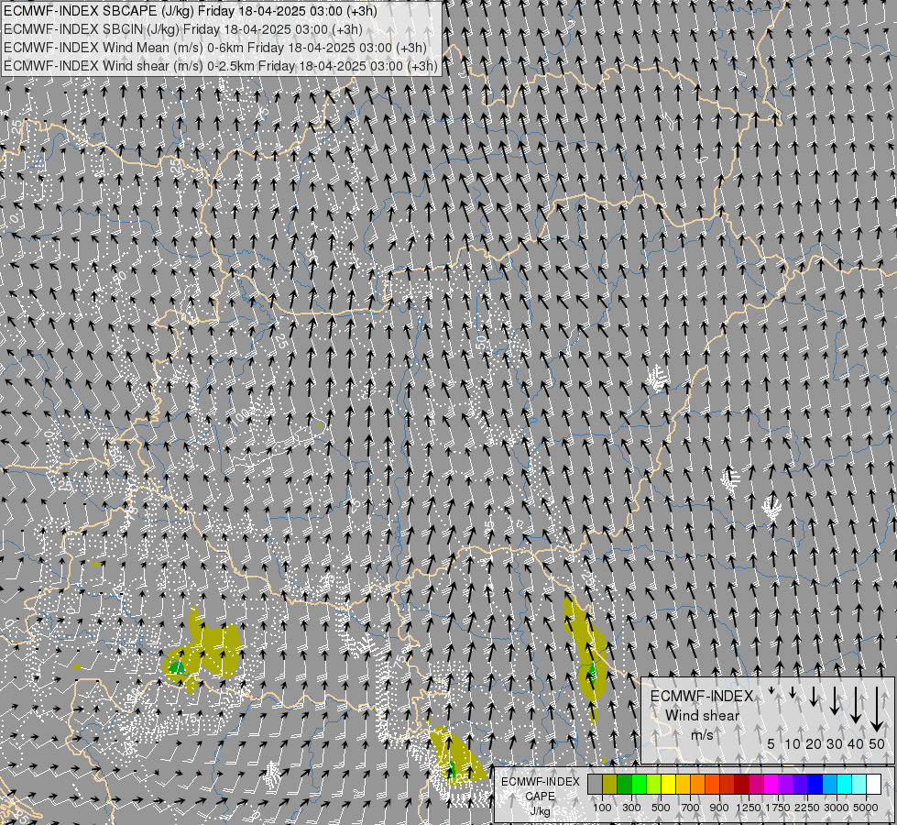Click the 30 m/s wind shear legend arrow
Screen dimensions: 897x825
(834, 700)
